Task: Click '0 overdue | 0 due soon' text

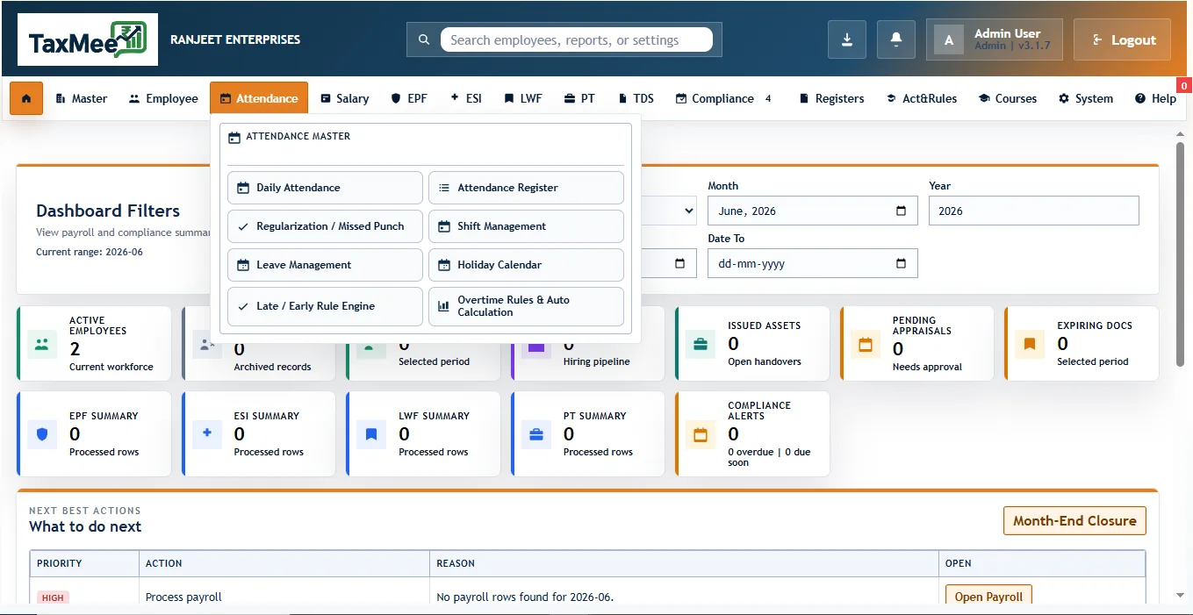Action: pos(769,457)
